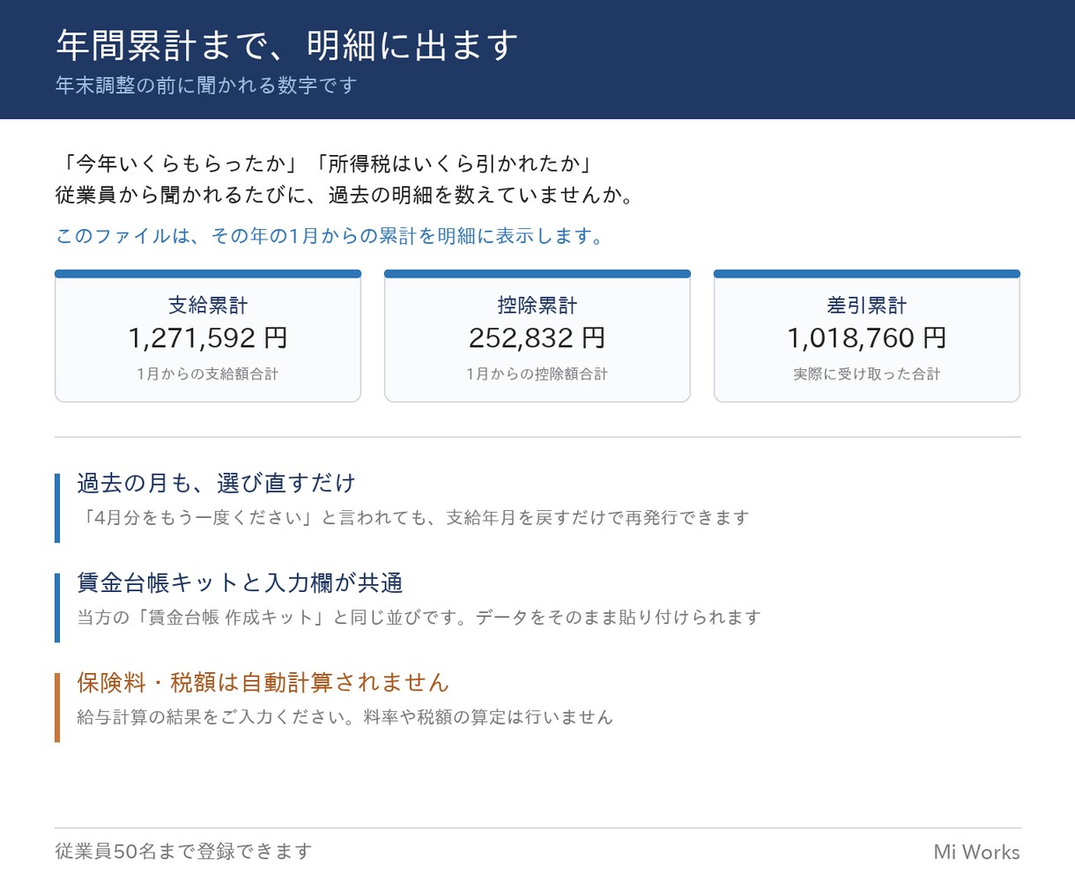
Task: Click the orange heading 保険料・税額は自動計算されません
Action: pos(263,683)
